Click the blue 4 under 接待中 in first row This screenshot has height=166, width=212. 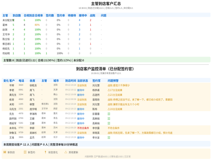79,20
